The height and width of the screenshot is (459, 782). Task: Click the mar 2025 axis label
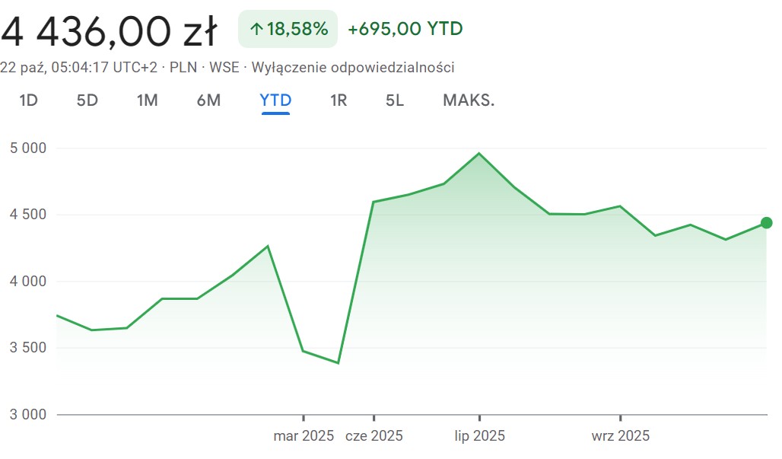pyautogui.click(x=304, y=436)
